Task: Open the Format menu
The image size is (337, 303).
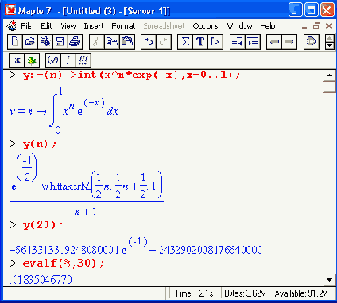Action: [123, 26]
